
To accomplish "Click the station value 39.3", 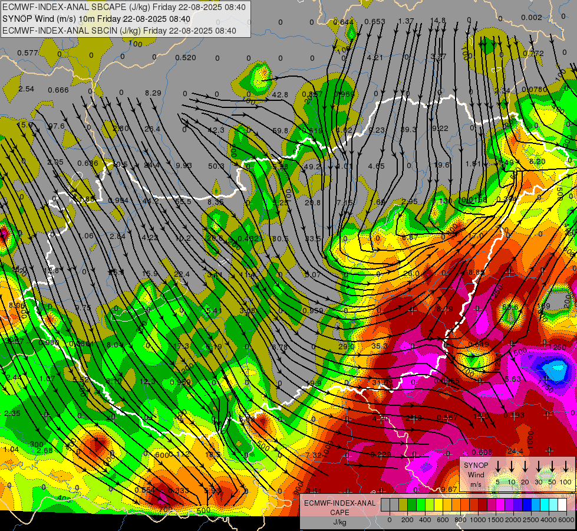I will pyautogui.click(x=408, y=129).
